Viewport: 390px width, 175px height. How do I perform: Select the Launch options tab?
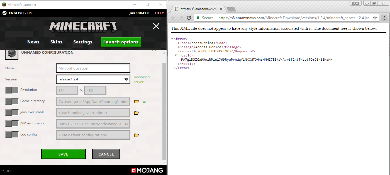point(121,42)
